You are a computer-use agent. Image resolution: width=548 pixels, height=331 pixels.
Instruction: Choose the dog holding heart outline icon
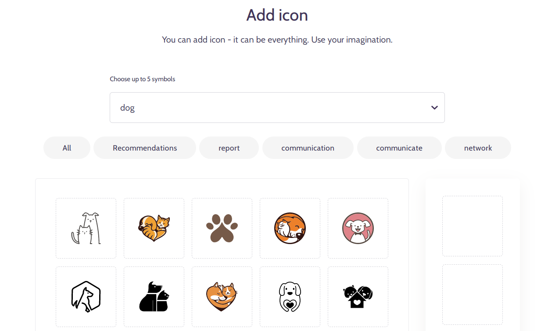pyautogui.click(x=290, y=297)
